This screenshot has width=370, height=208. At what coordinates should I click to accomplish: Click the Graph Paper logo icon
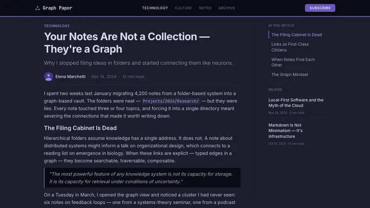tap(37, 8)
